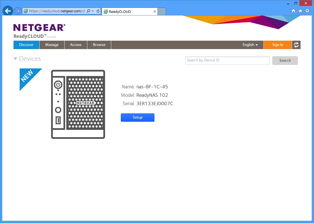Click the NETGEAR logo
Viewport: 314px width, 223px height.
point(39,27)
